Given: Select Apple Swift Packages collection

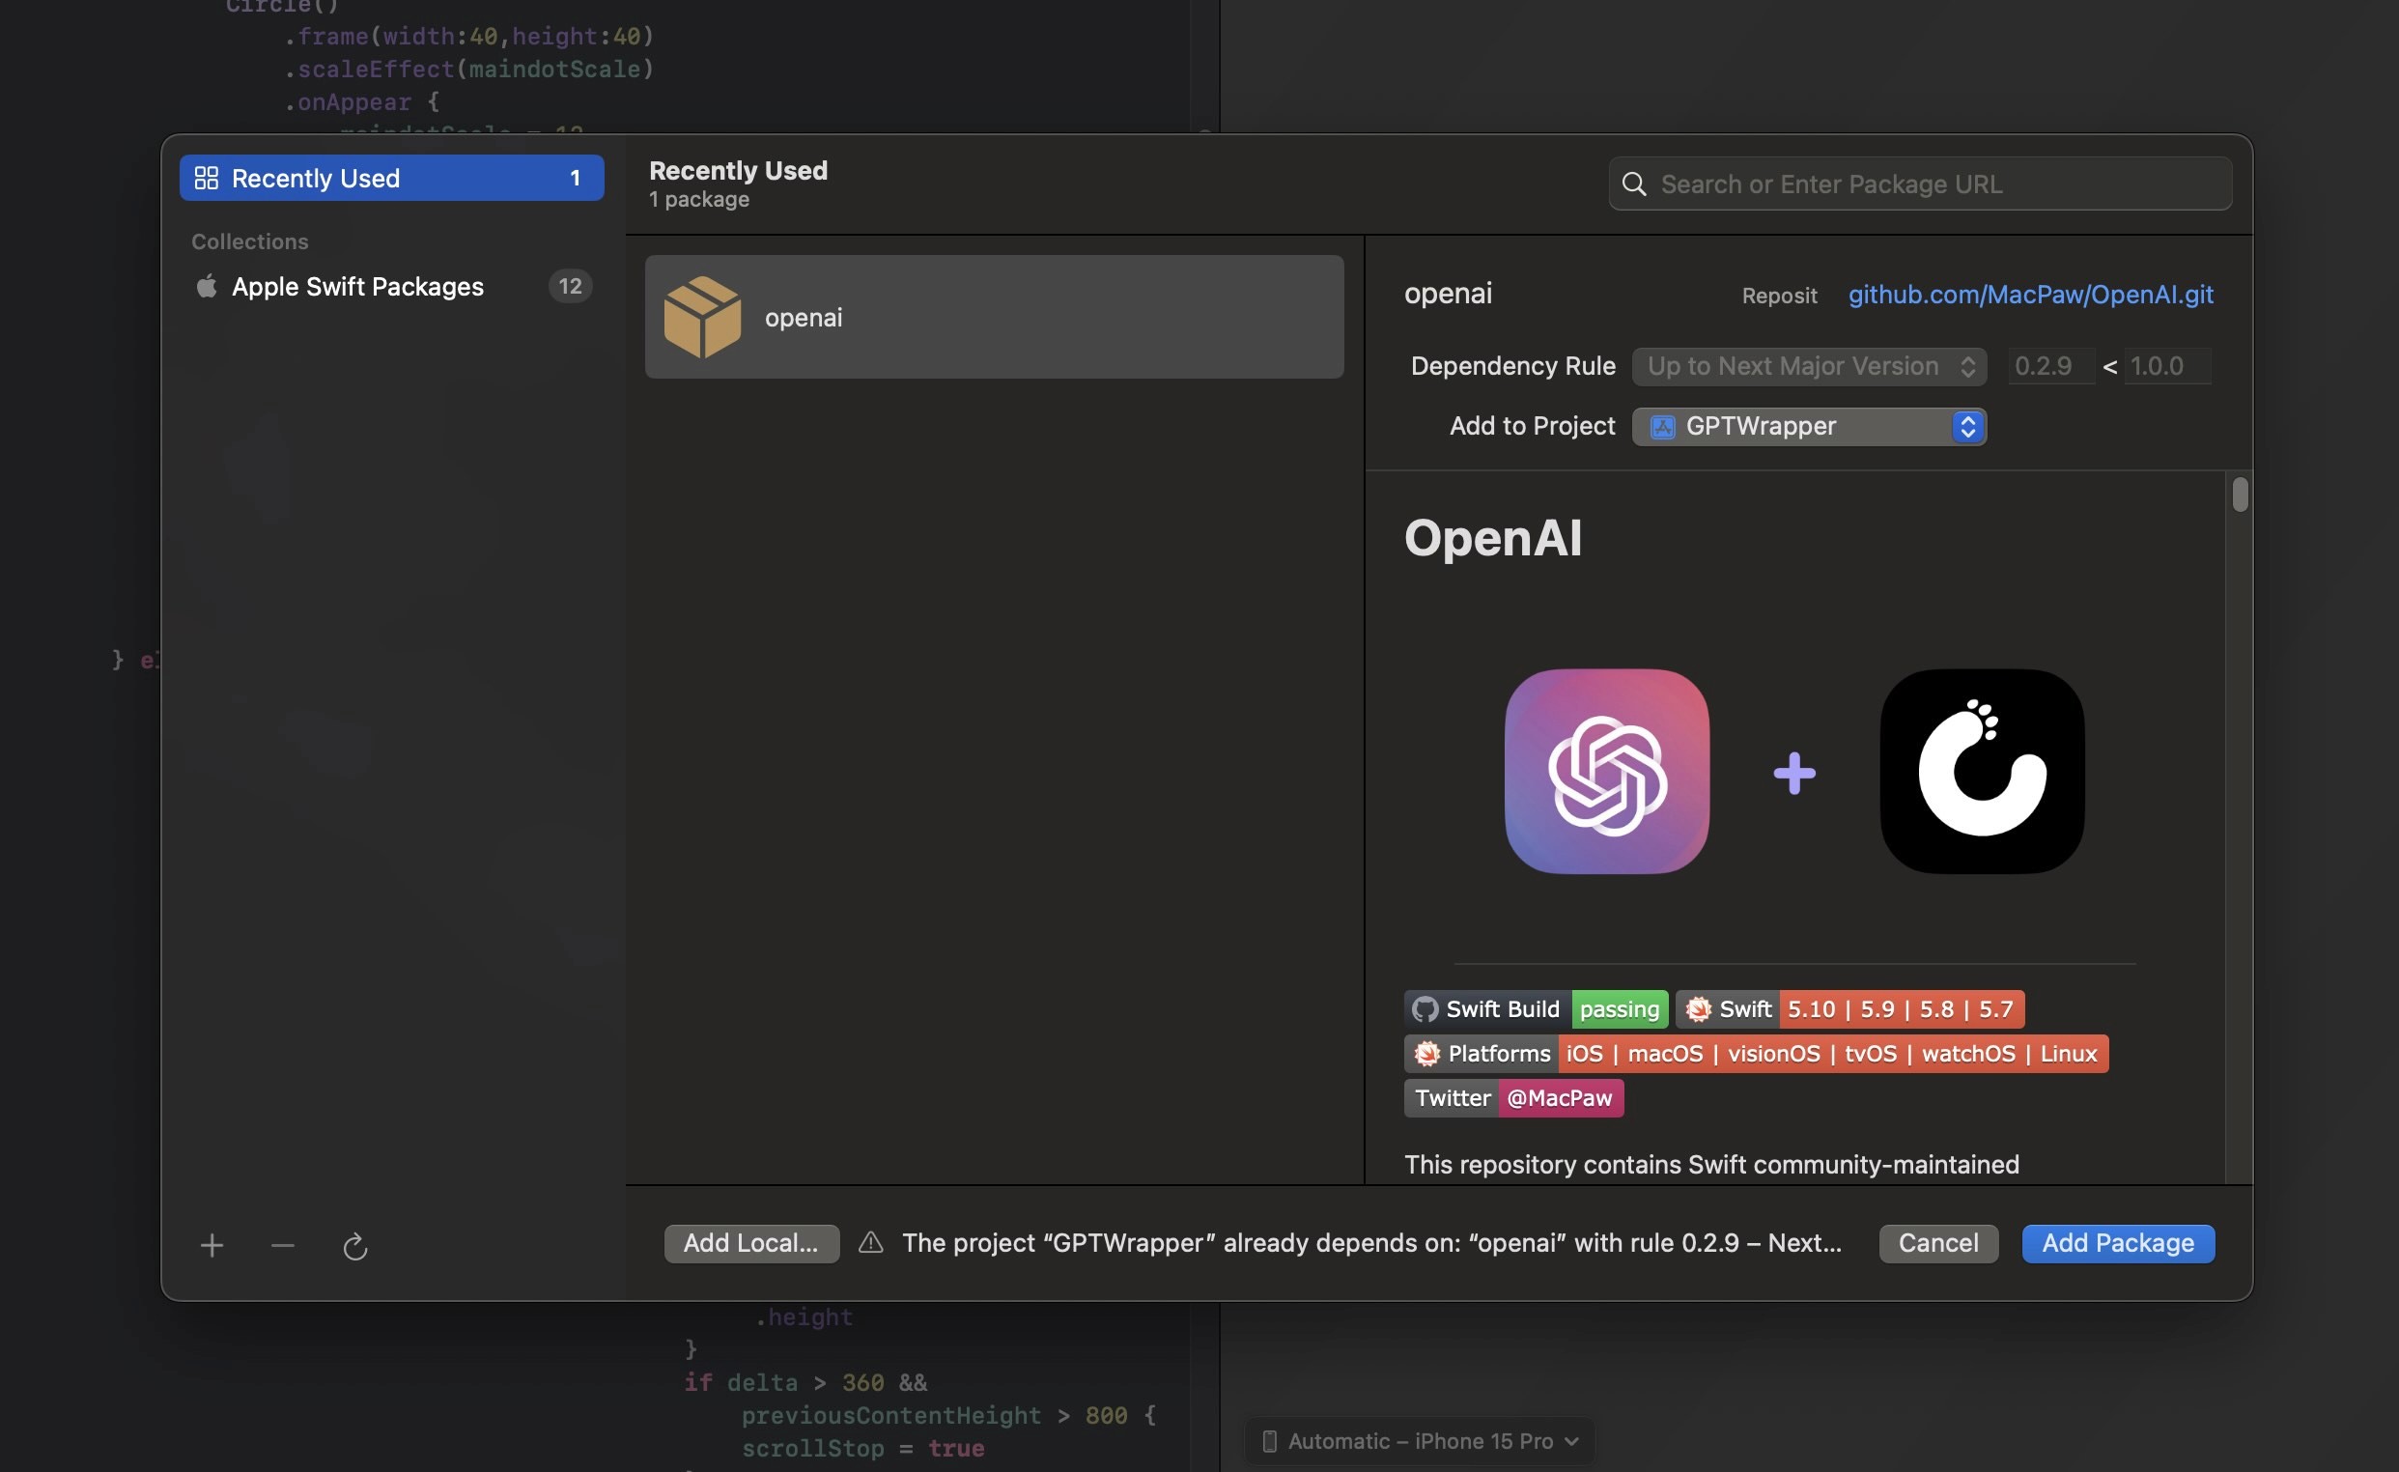Looking at the screenshot, I should click(x=357, y=286).
